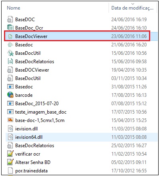Image resolution: width=159 pixels, height=176 pixels.
Task: Click the image icon of base-doc-1,5cmx1,5cm
Action: pos(10,120)
